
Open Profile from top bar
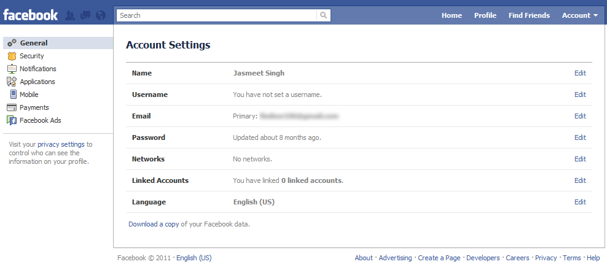485,15
